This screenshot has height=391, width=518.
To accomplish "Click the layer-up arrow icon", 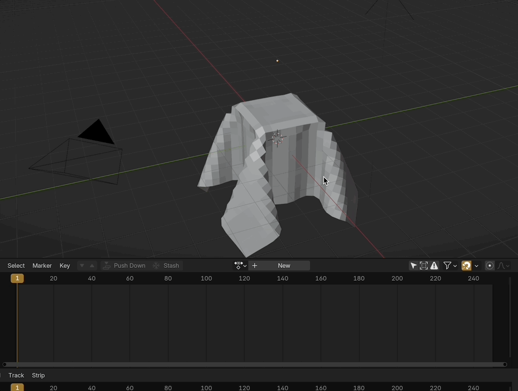I will (92, 266).
